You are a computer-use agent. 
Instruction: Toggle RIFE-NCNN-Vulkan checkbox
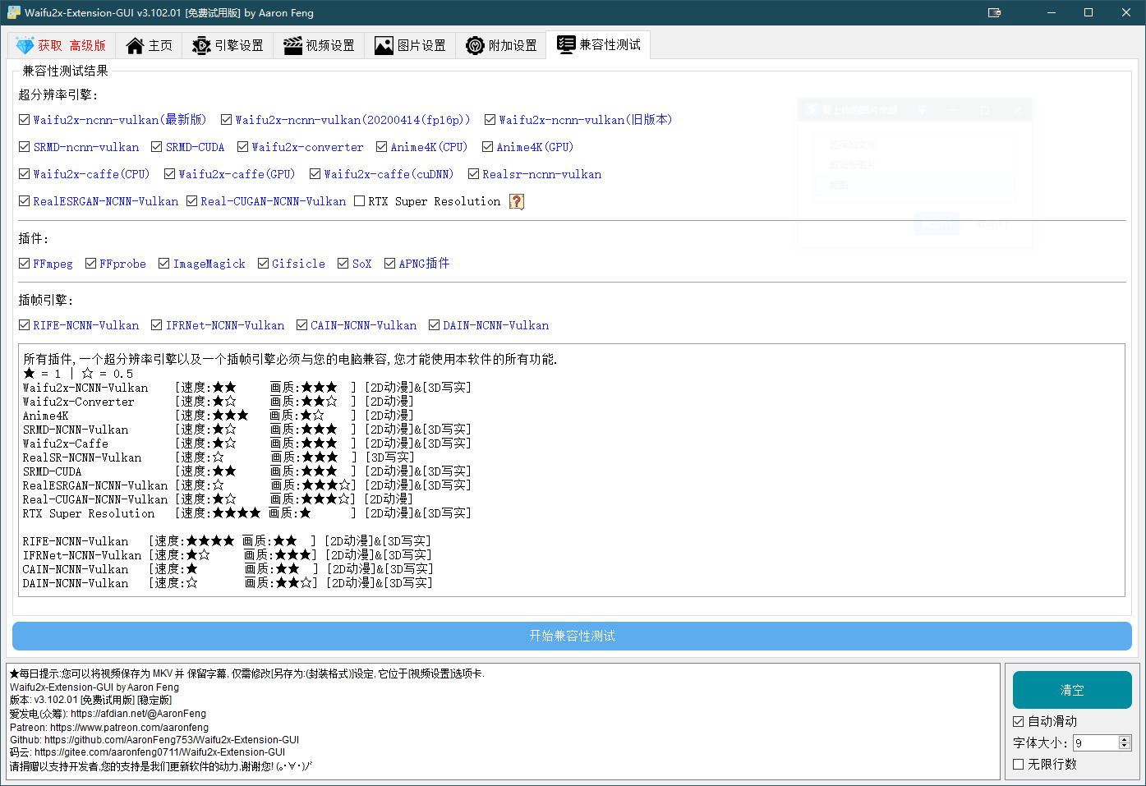25,325
